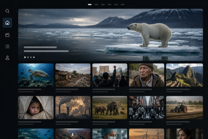Open the wind turbines sunset thumbnail
Viewport: 208px width, 139px height.
tap(146, 134)
